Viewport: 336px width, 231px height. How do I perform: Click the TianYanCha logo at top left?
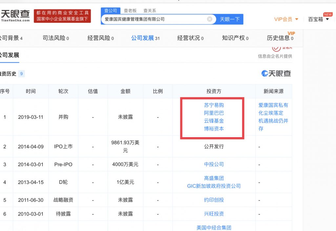coord(15,15)
